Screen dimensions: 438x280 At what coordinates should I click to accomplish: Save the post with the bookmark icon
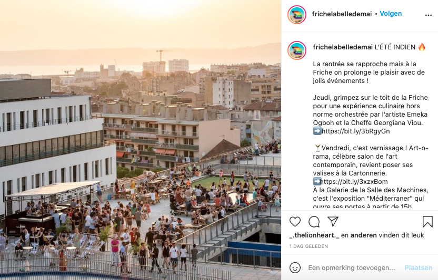tap(427, 222)
